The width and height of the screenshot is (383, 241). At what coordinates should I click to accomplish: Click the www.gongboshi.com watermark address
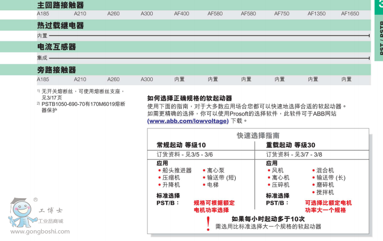[x=40, y=232]
